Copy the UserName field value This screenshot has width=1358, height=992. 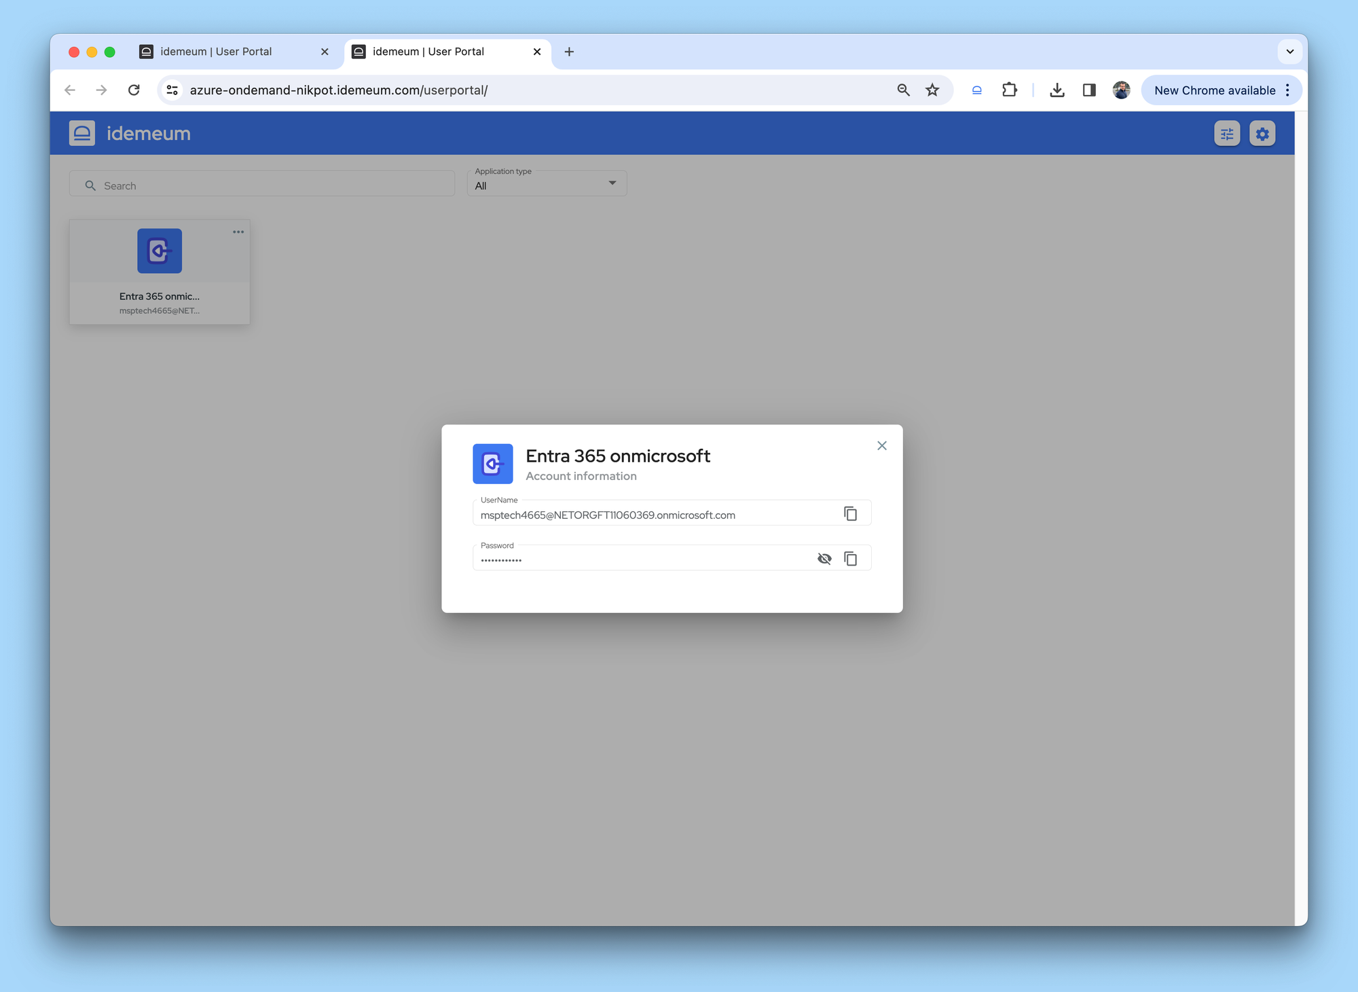click(850, 513)
